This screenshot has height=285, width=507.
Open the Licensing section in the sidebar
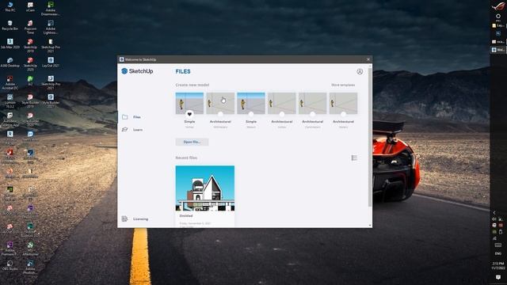tap(135, 218)
